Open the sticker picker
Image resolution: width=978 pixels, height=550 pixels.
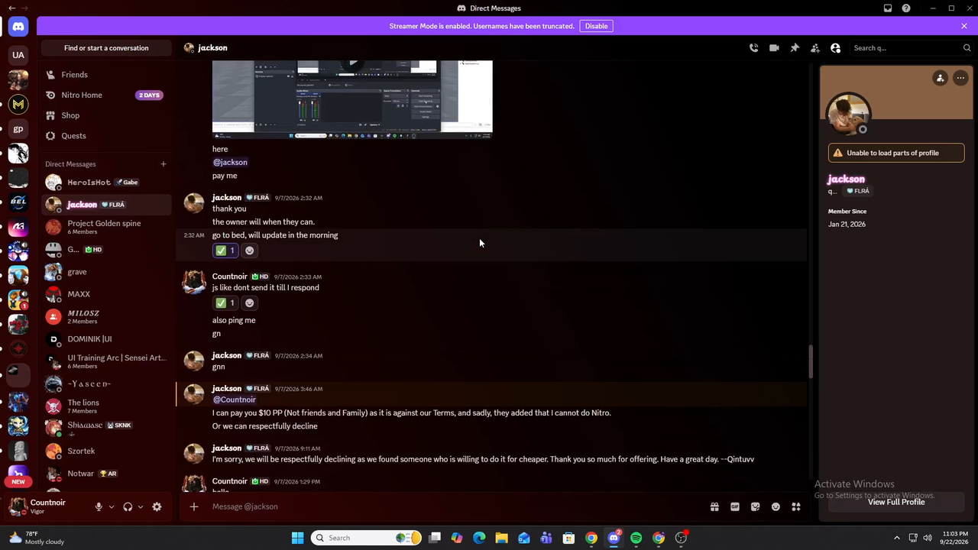756,506
